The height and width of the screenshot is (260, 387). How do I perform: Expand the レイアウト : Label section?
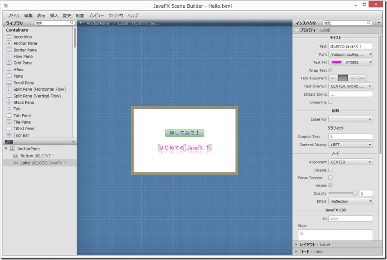(296, 245)
